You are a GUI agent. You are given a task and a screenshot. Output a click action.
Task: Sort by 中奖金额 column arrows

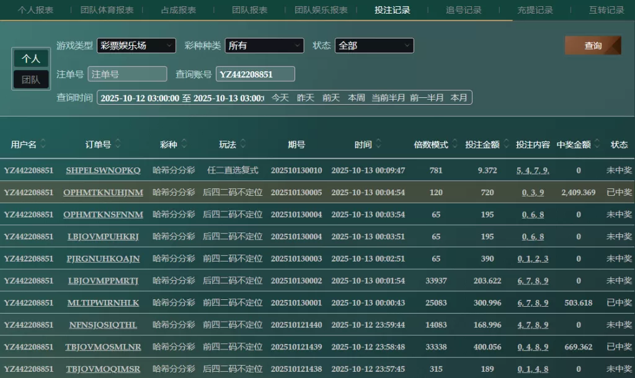point(597,144)
